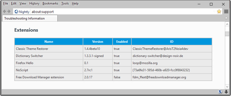This screenshot has height=96, width=231.
Task: Select the Firefox Hello name cell
Action: (x=49, y=63)
